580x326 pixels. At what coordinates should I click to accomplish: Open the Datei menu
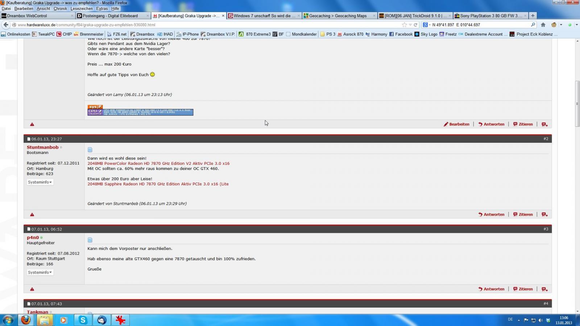click(6, 8)
